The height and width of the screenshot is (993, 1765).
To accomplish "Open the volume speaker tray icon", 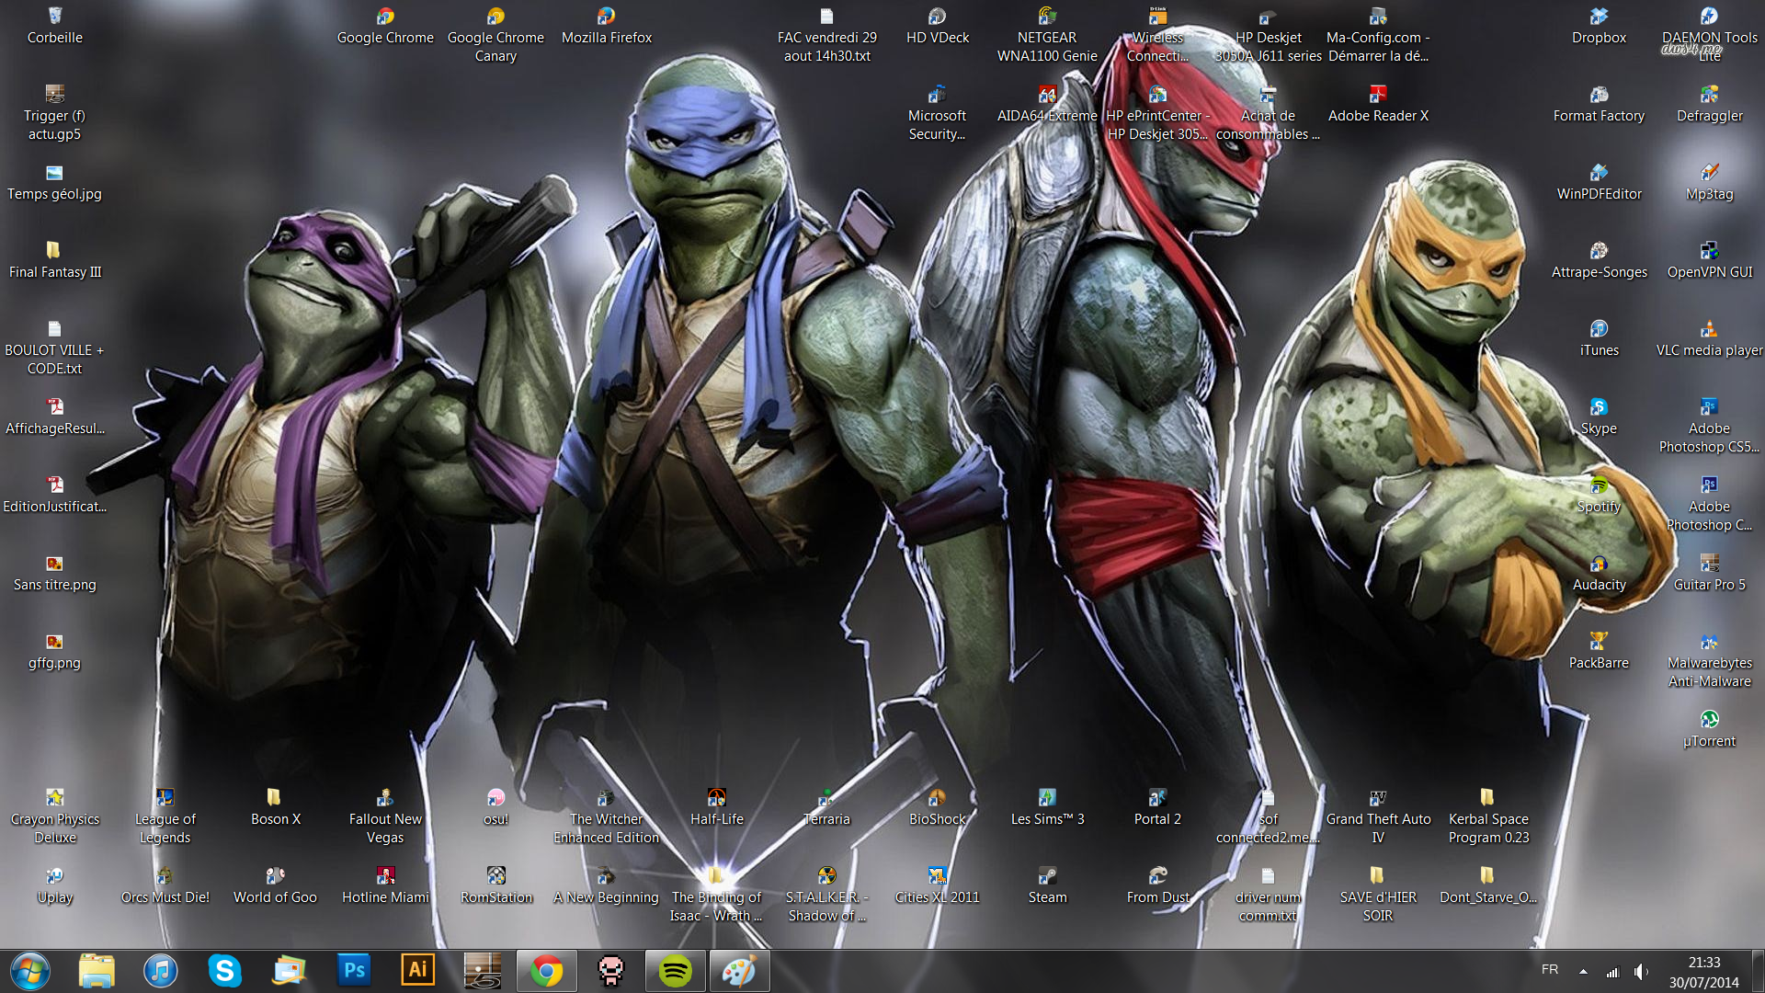I will tap(1641, 972).
